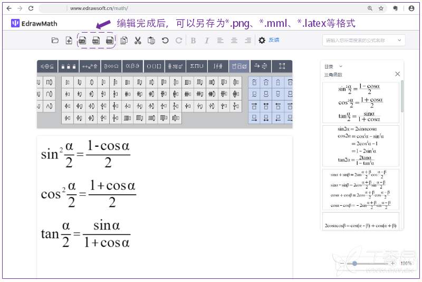422x282 pixels.
Task: Open the relation symbols tab (≤⊙⊆)
Action: (x=47, y=66)
